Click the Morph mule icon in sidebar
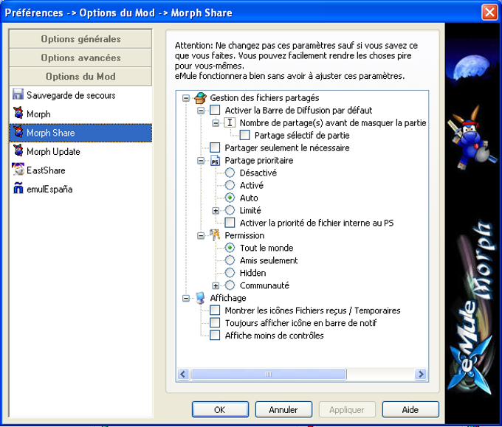The height and width of the screenshot is (427, 502). coord(18,114)
